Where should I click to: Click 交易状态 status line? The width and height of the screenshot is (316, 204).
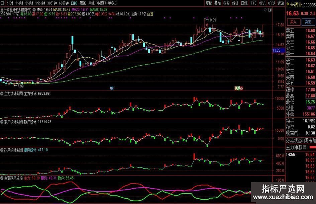coord(301,141)
